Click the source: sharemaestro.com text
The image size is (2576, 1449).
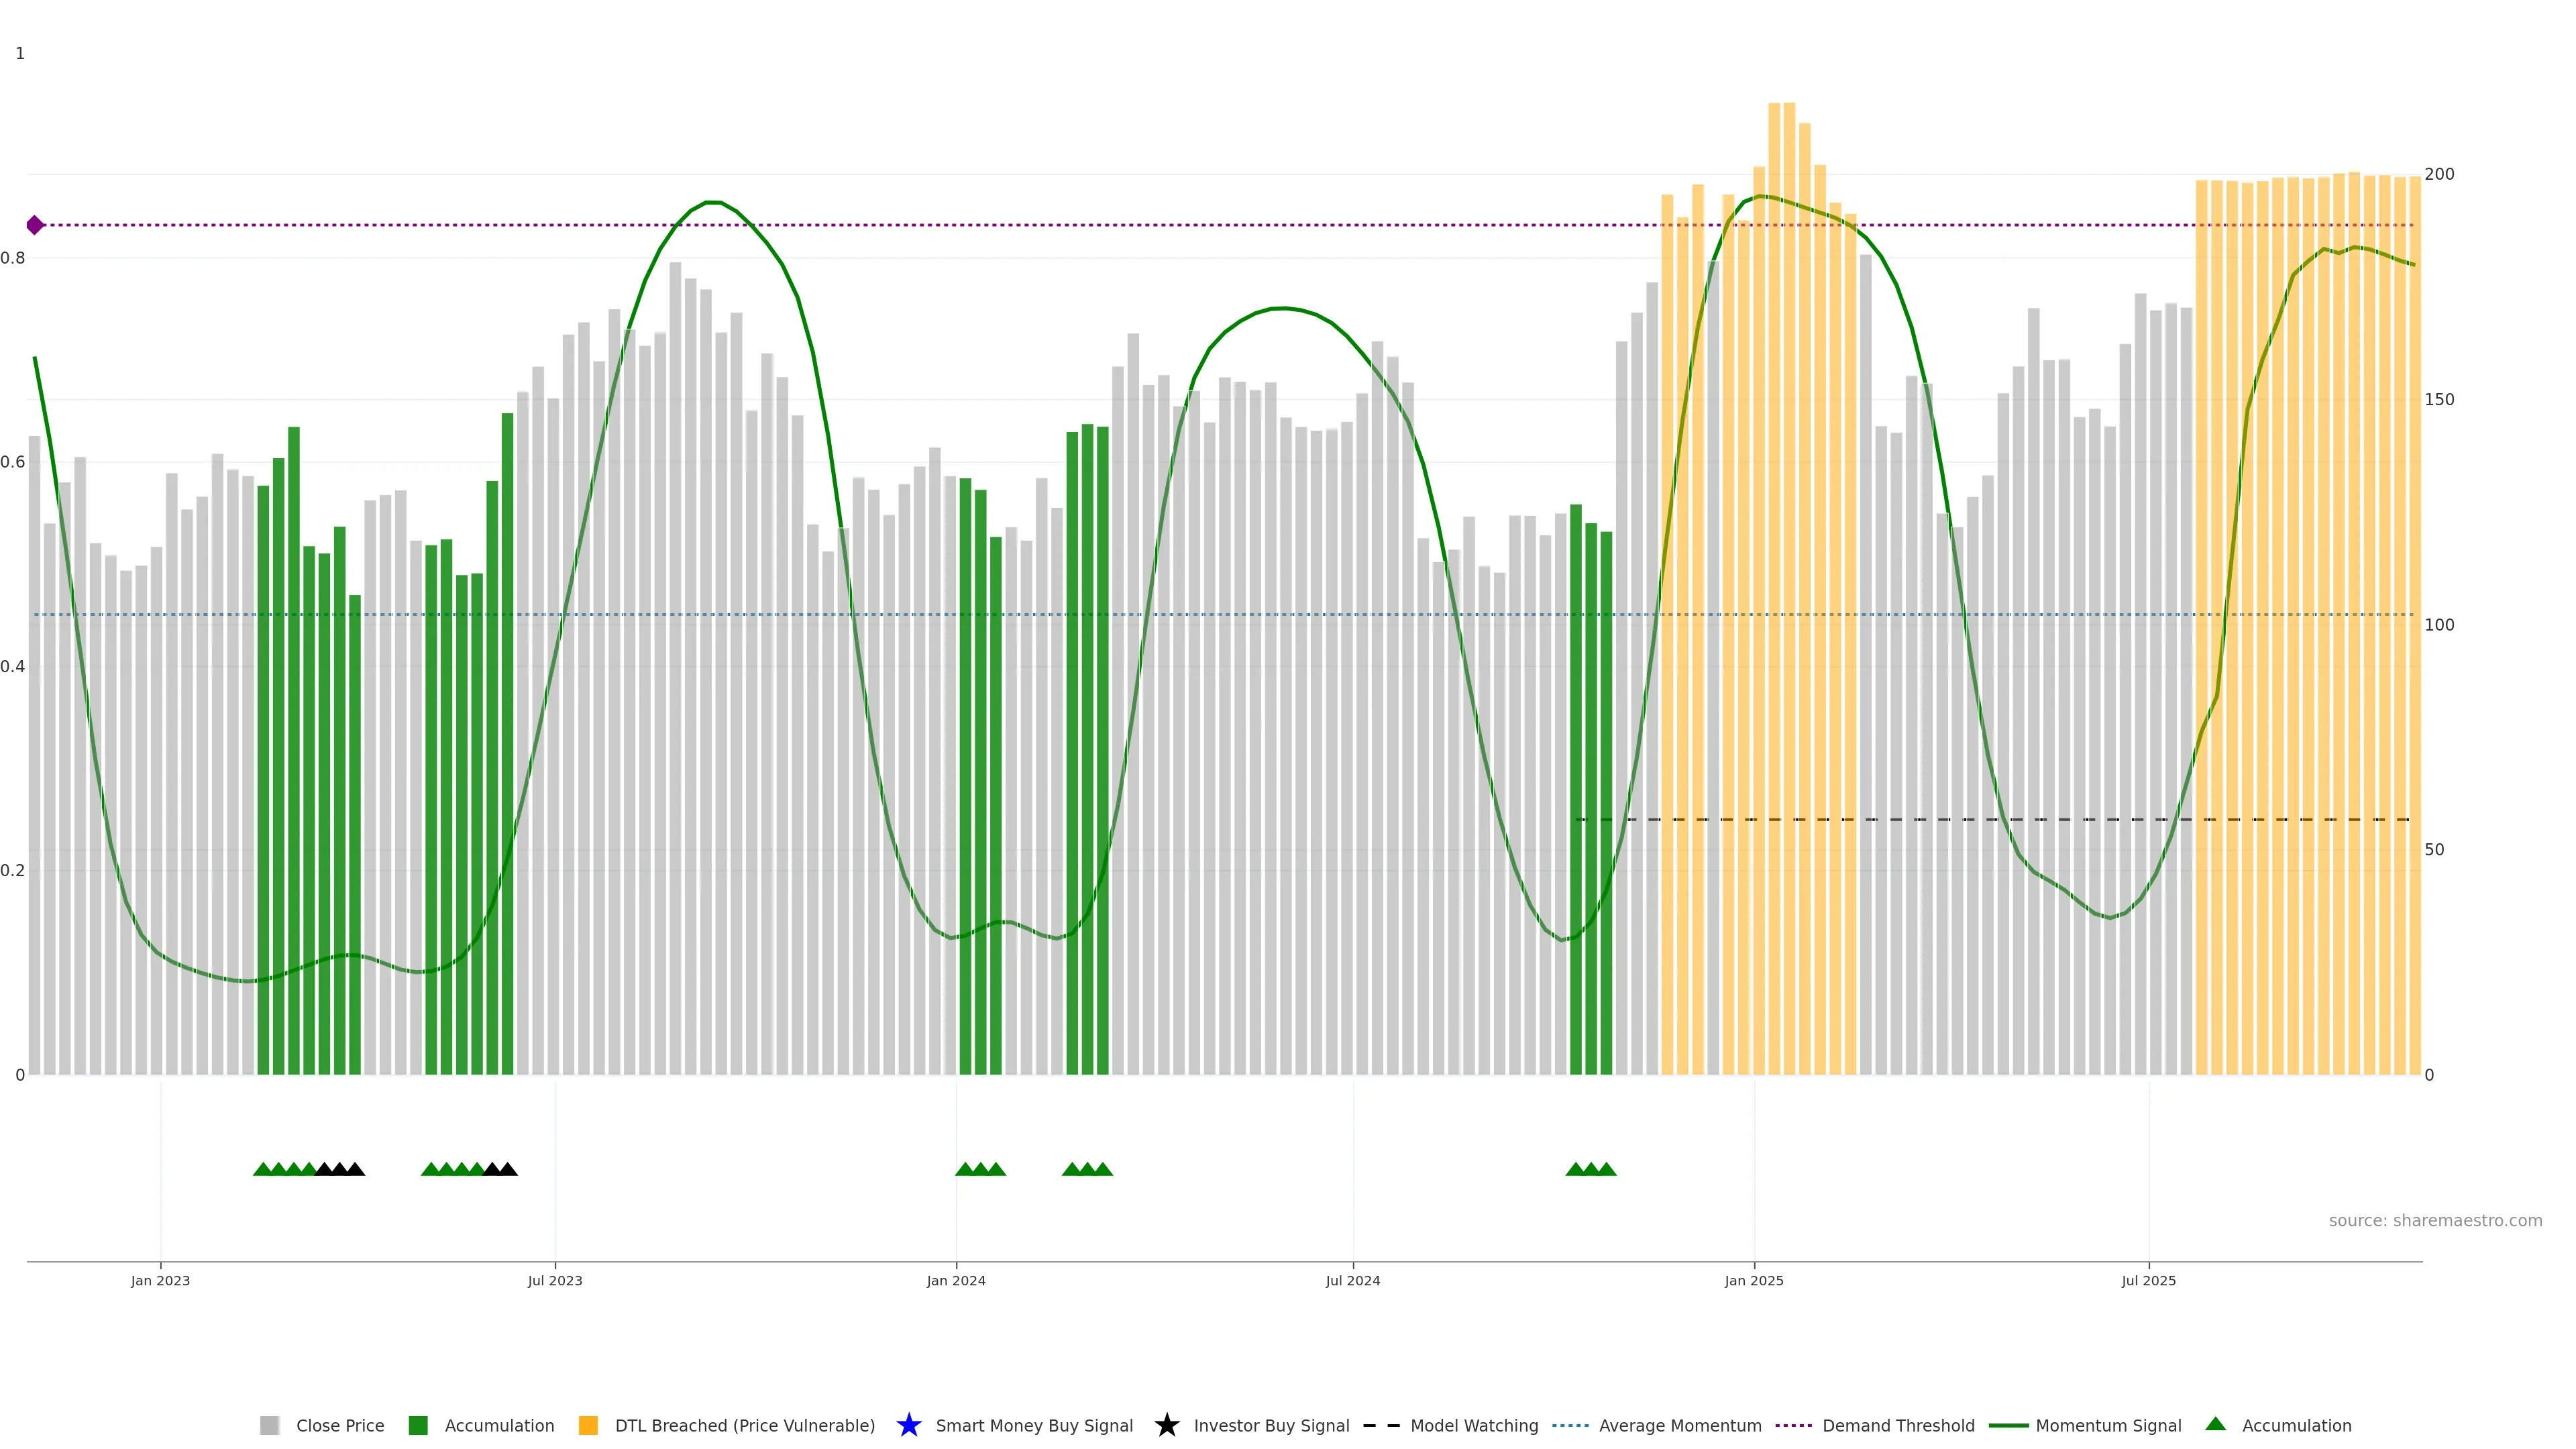(x=2435, y=1220)
